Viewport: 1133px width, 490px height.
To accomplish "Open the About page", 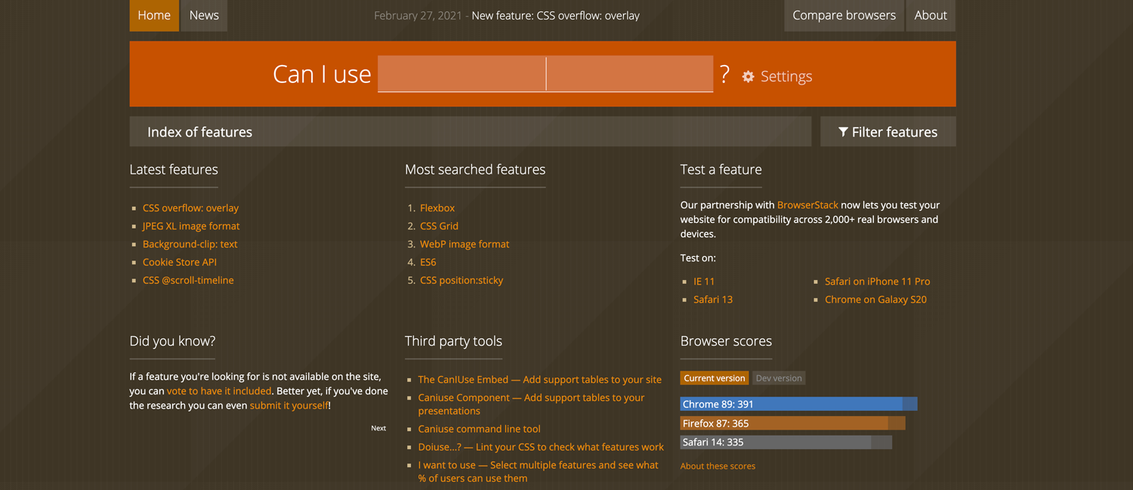I will pos(930,15).
